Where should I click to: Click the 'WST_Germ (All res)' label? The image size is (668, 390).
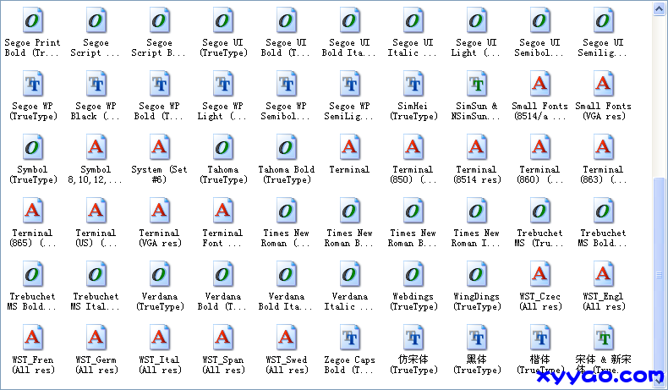[x=96, y=365]
